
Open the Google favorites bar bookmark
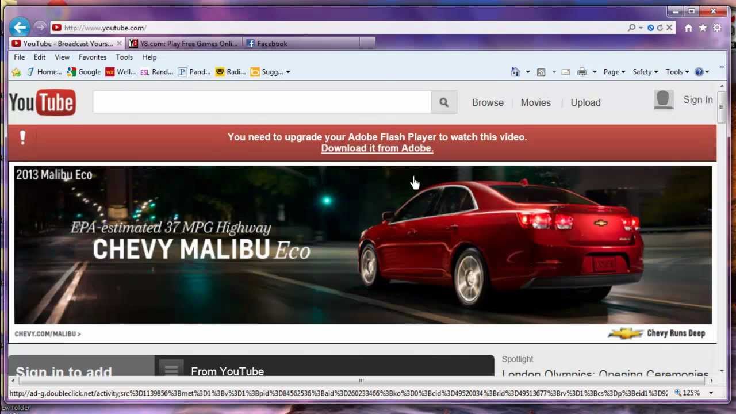(83, 72)
